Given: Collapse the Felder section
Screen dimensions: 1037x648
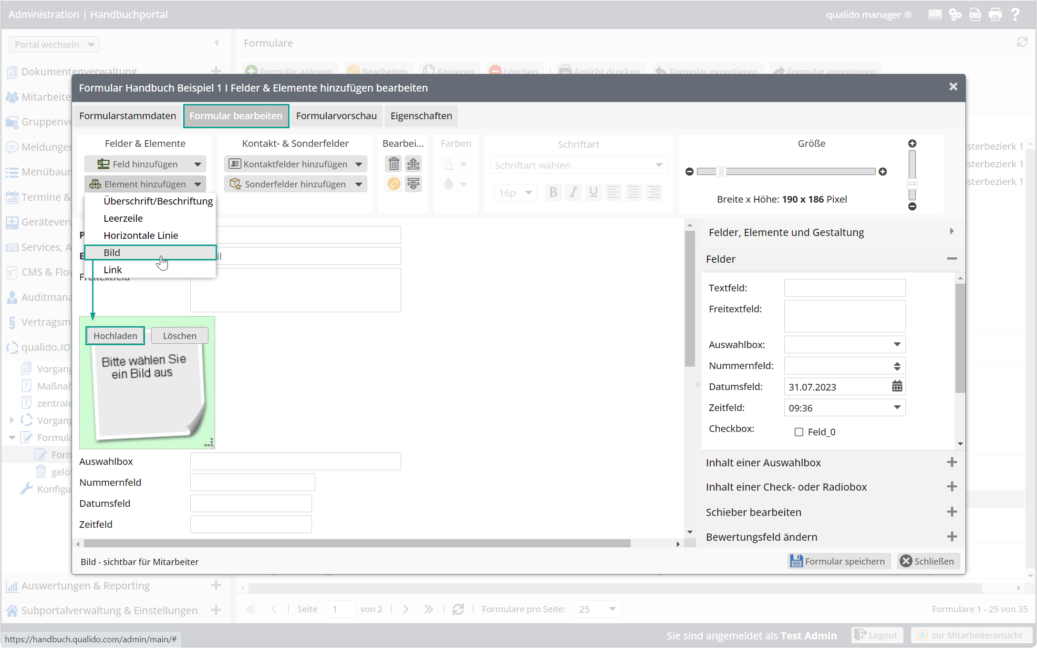Looking at the screenshot, I should pyautogui.click(x=952, y=259).
